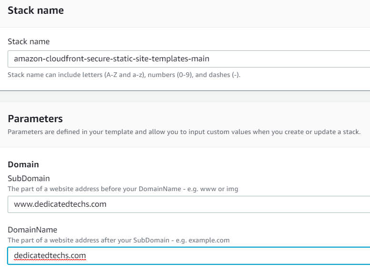Viewport: 370px width, 270px height.
Task: Click the stack name character rules hint
Action: [124, 75]
